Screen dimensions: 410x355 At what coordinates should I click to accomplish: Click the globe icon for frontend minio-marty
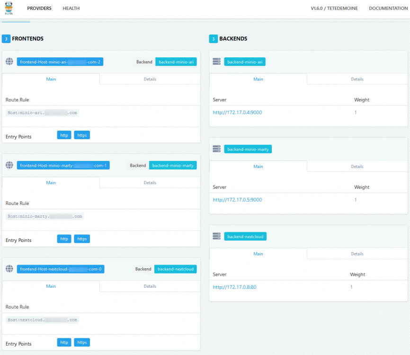(9, 165)
